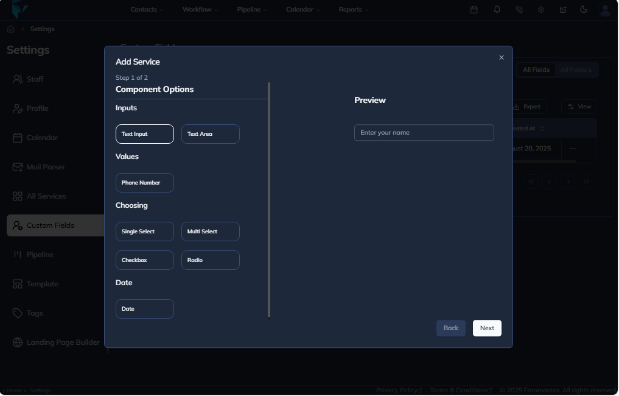Screen dimensions: 619x396
Task: Click the home icon in the breadcrumb
Action: pos(10,29)
